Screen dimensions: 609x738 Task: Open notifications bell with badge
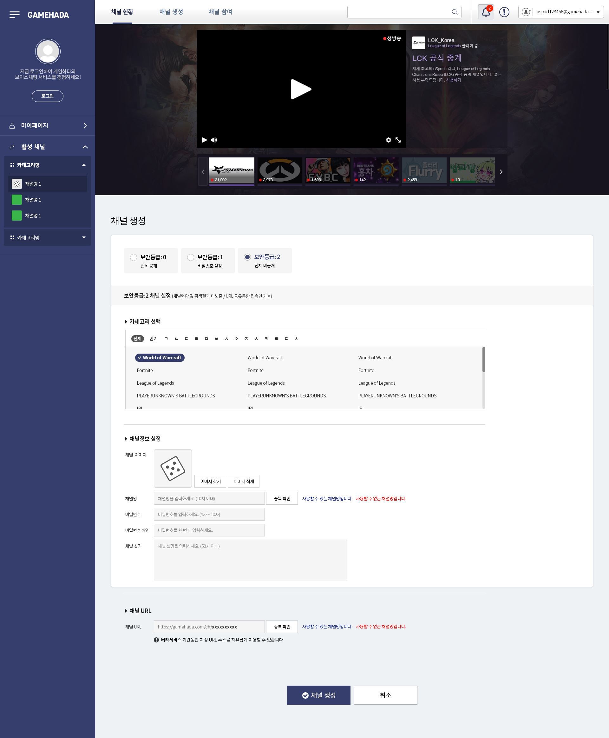pyautogui.click(x=486, y=12)
